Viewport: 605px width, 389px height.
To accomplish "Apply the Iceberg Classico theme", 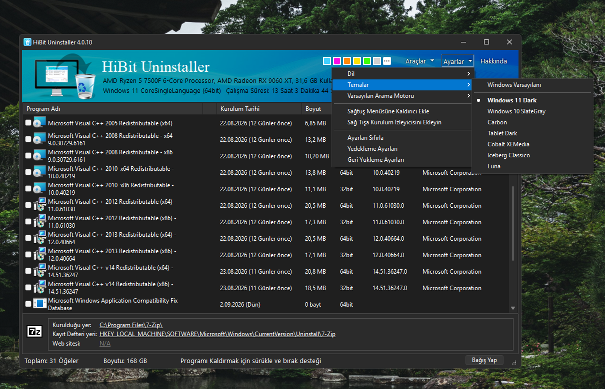I will (532, 155).
